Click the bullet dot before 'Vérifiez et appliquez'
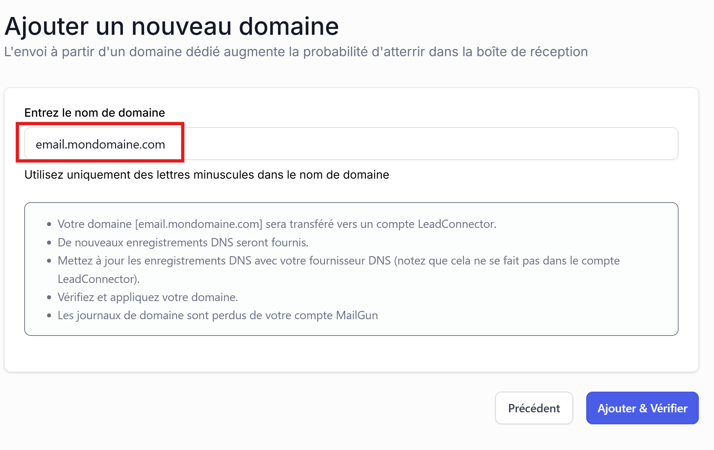Image resolution: width=714 pixels, height=450 pixels. [x=49, y=297]
